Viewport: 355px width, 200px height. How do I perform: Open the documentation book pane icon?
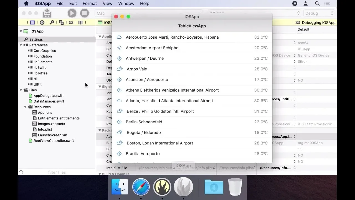81,22
